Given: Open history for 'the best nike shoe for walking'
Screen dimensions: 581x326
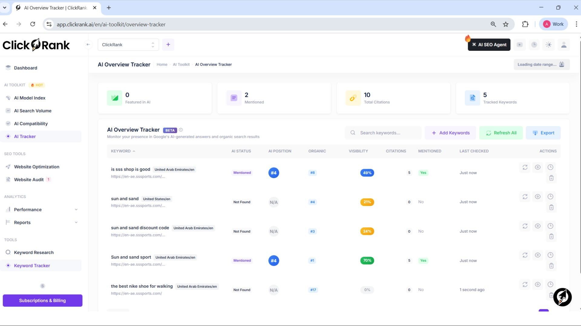Looking at the screenshot, I should click(x=550, y=285).
